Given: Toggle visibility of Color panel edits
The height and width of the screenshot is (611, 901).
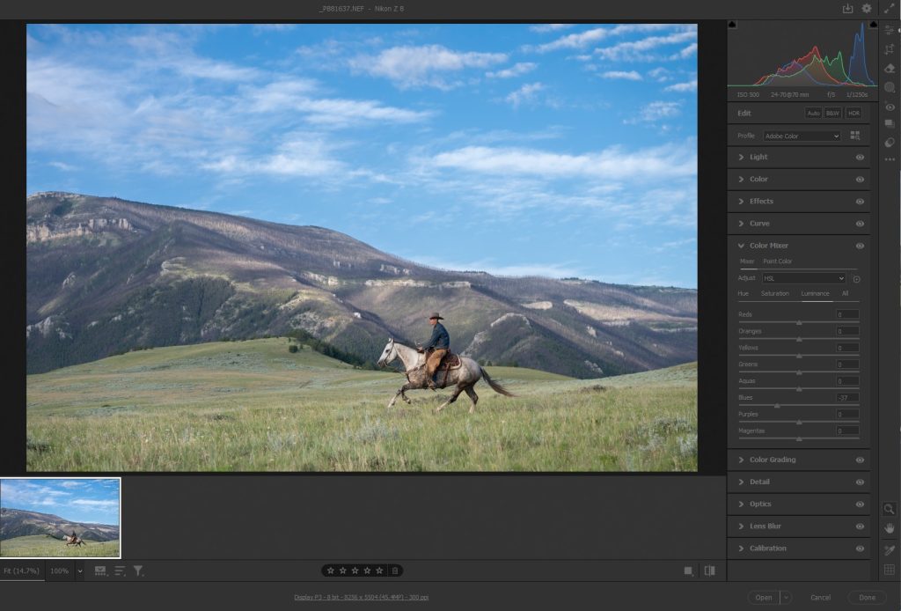Looking at the screenshot, I should pyautogui.click(x=860, y=180).
